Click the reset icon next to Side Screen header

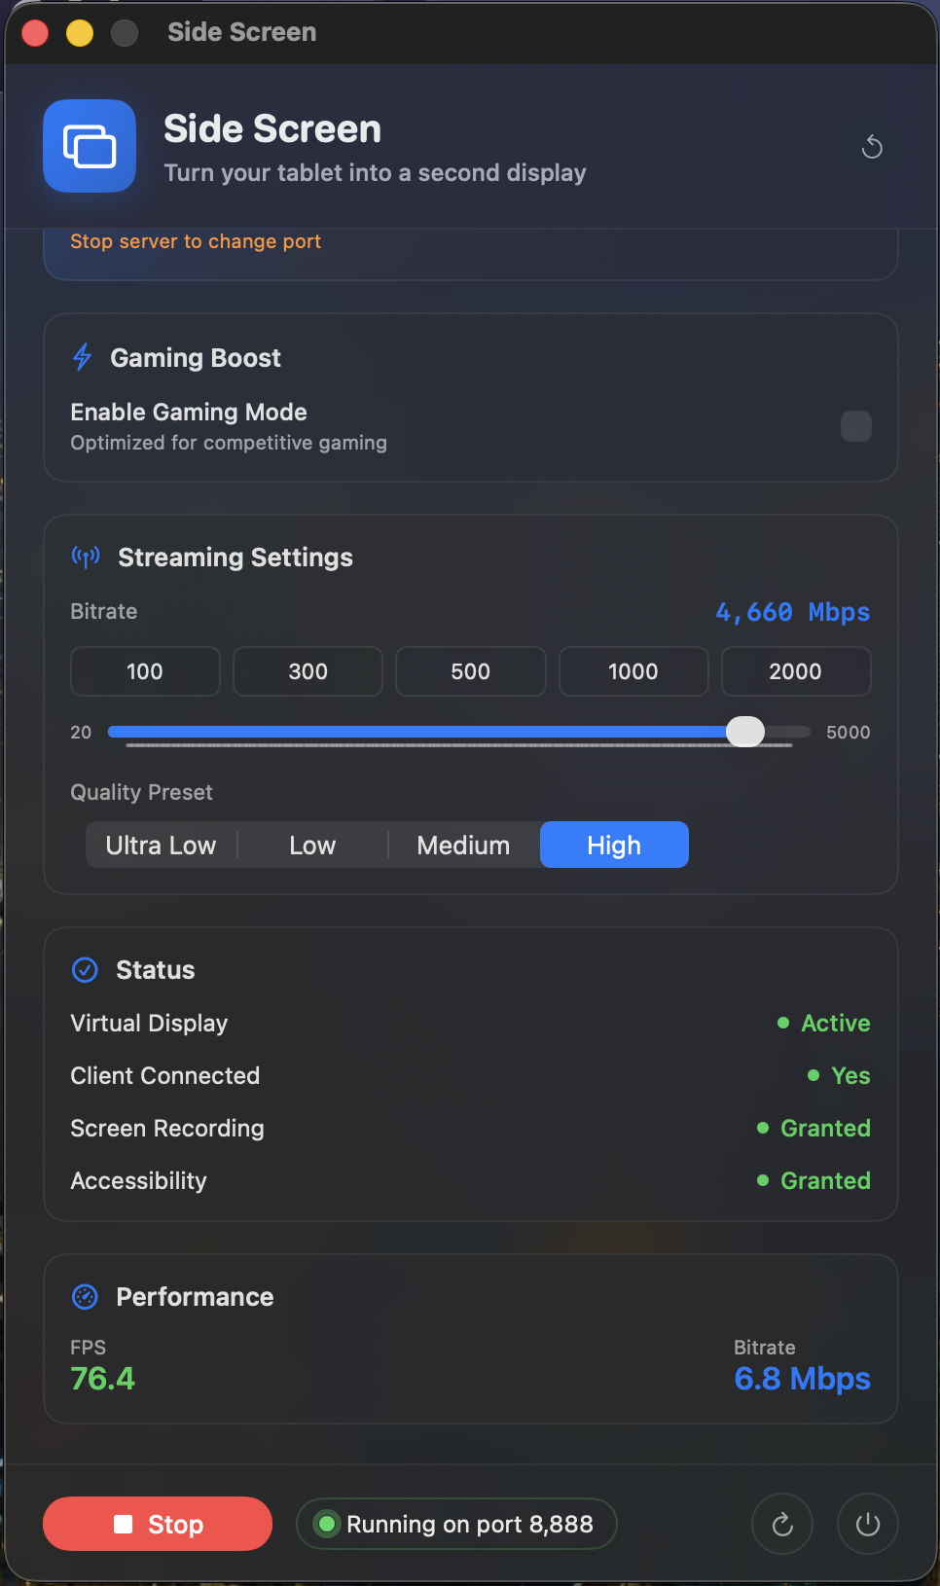coord(872,146)
